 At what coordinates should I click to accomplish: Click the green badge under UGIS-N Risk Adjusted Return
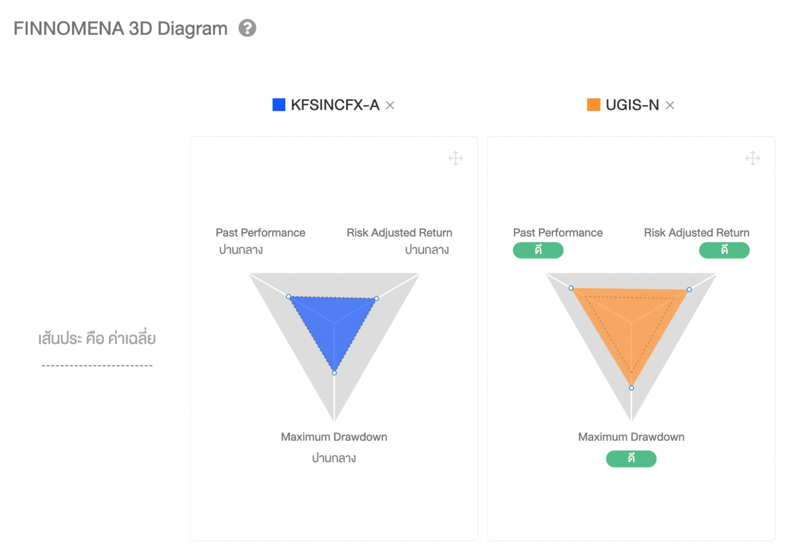[x=724, y=250]
